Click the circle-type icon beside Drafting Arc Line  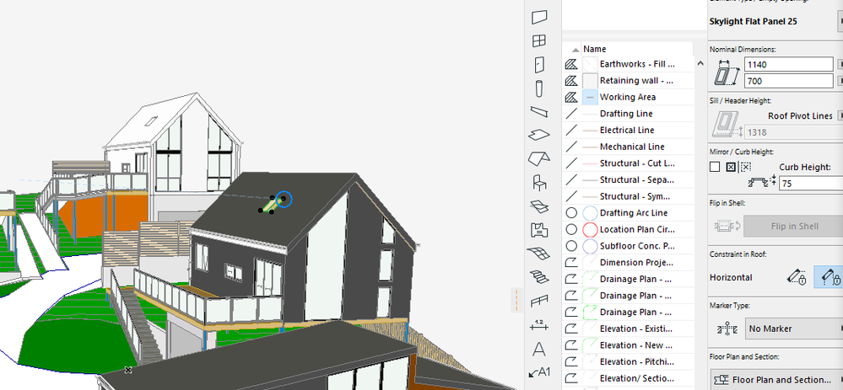coord(571,213)
